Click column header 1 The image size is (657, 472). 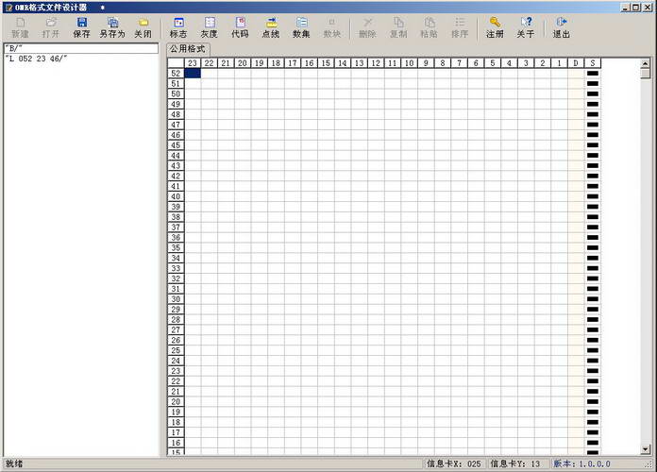point(559,63)
